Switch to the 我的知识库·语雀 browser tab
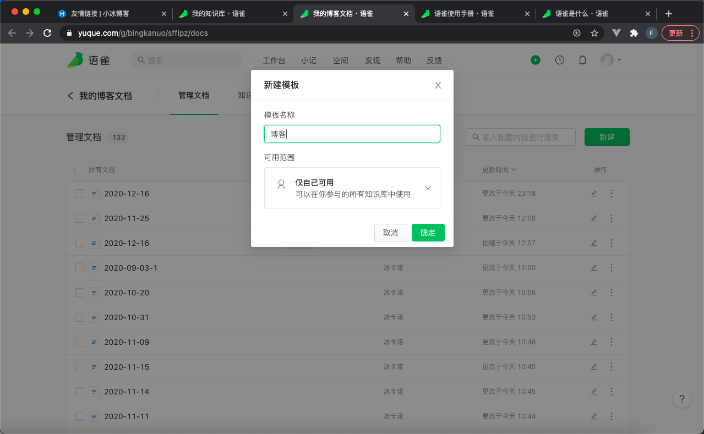 (233, 14)
